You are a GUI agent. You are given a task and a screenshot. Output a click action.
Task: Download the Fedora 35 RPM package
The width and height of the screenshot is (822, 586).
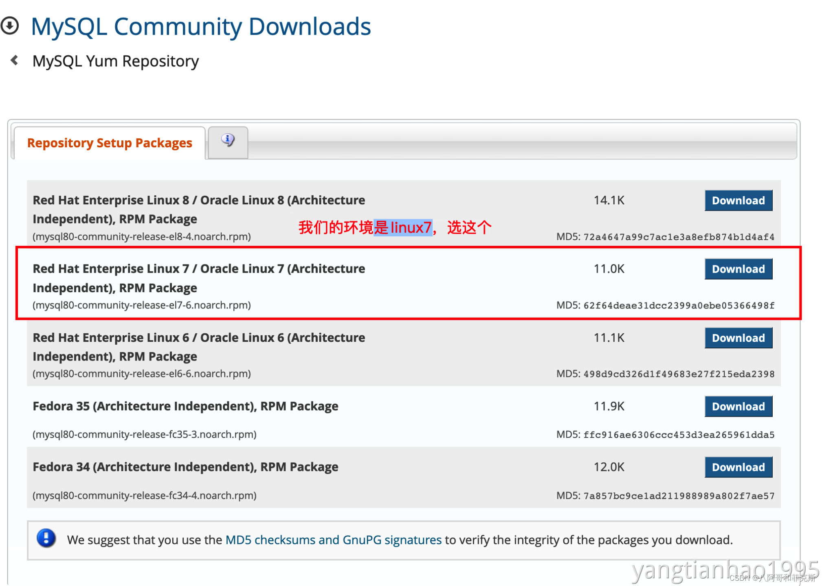tap(738, 406)
